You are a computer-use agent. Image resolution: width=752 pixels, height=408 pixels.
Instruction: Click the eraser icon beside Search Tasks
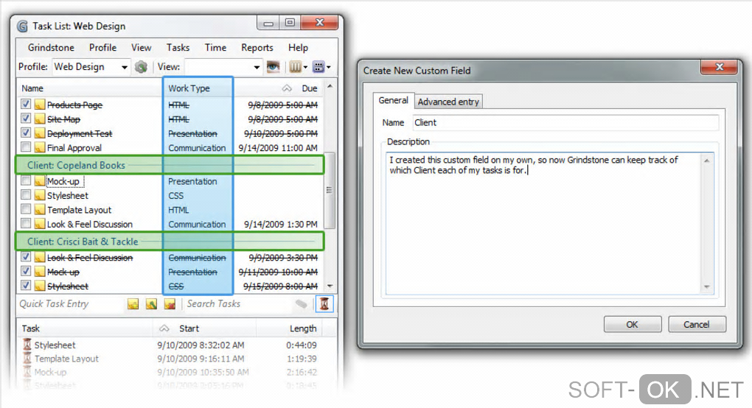(301, 303)
